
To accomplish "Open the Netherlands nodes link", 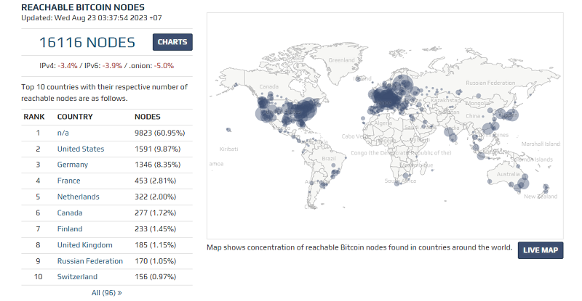I will (x=78, y=197).
